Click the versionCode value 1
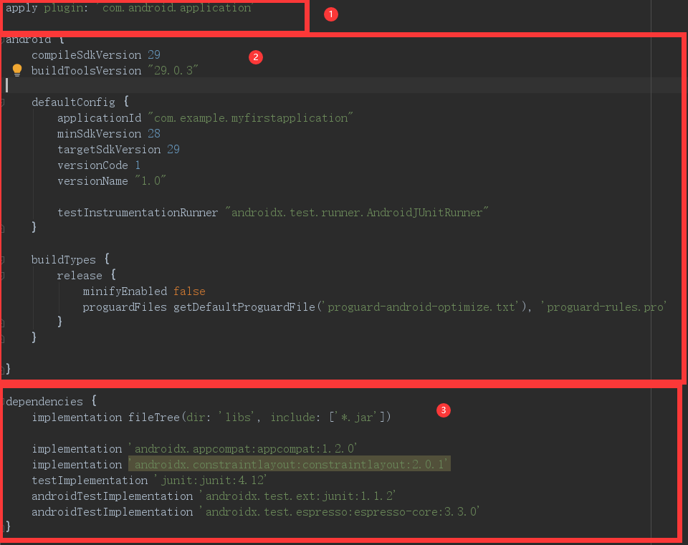The image size is (688, 545). pyautogui.click(x=138, y=165)
